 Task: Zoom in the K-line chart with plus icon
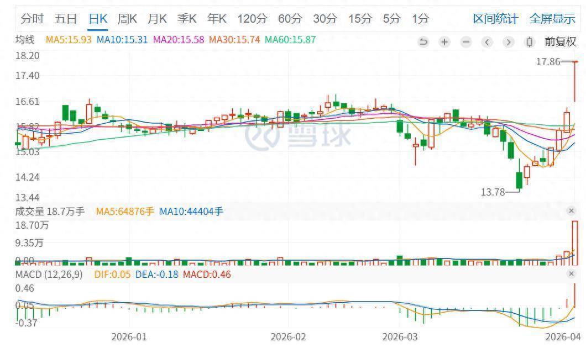(x=444, y=42)
